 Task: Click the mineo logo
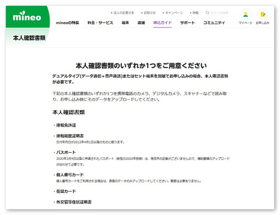27,16
